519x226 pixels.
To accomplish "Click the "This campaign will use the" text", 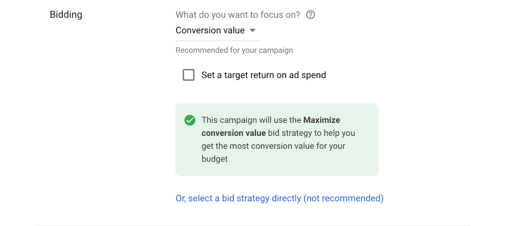I will 251,120.
